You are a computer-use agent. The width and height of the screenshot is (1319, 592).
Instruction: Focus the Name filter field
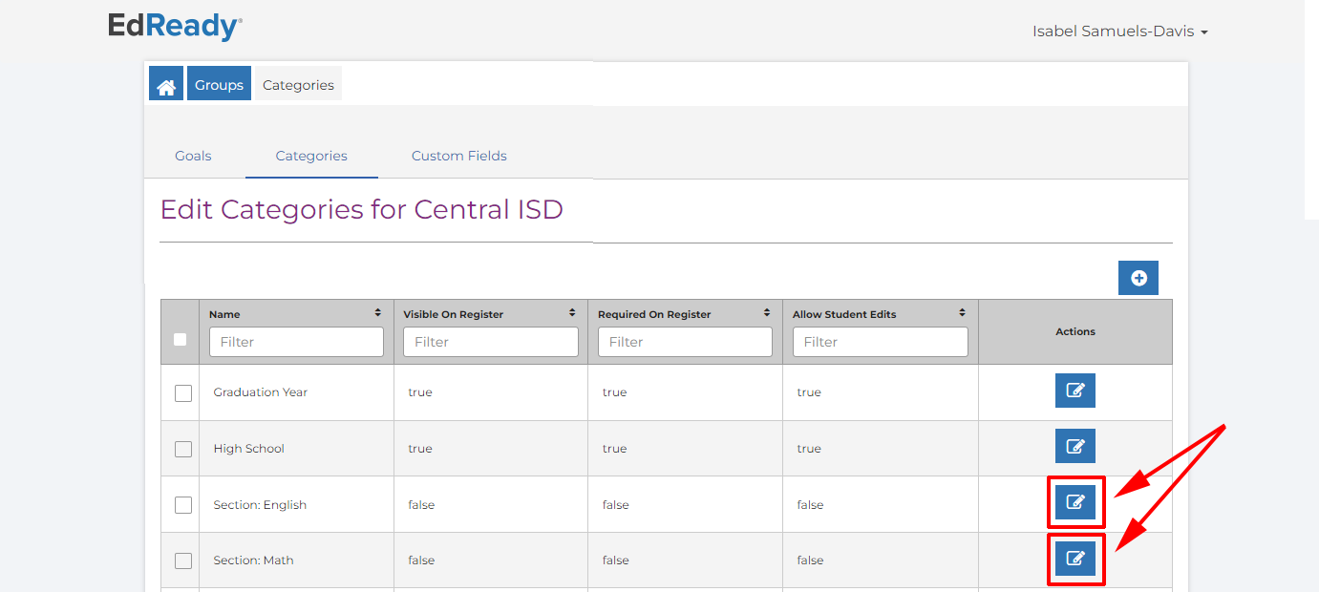pyautogui.click(x=296, y=342)
